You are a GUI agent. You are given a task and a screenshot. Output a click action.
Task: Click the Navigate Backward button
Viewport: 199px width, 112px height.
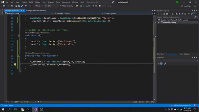pos(4,6)
